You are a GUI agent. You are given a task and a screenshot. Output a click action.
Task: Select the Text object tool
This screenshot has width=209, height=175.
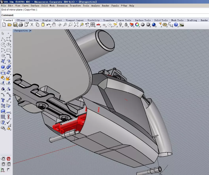click(3, 100)
